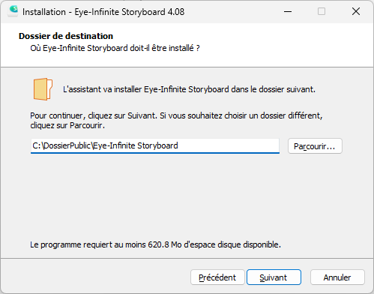The image size is (374, 294).
Task: Close the installer with the X button
Action: coord(356,11)
